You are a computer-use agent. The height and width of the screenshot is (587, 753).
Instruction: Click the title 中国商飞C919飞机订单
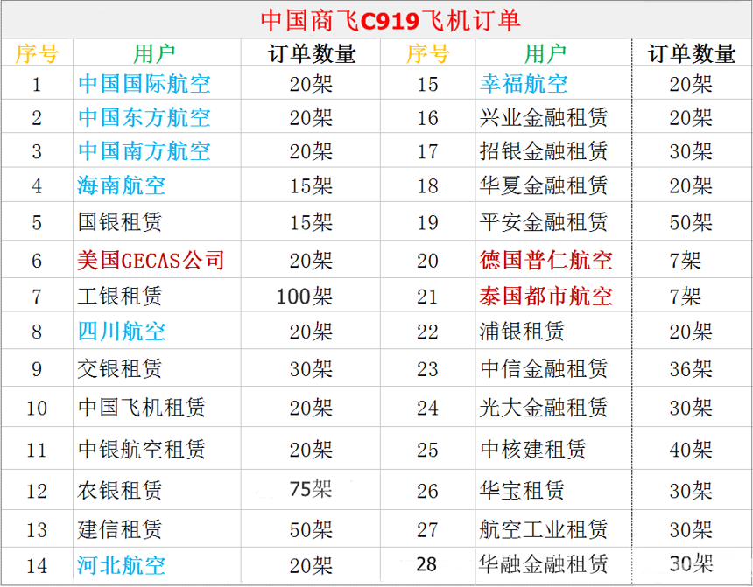[x=391, y=21]
